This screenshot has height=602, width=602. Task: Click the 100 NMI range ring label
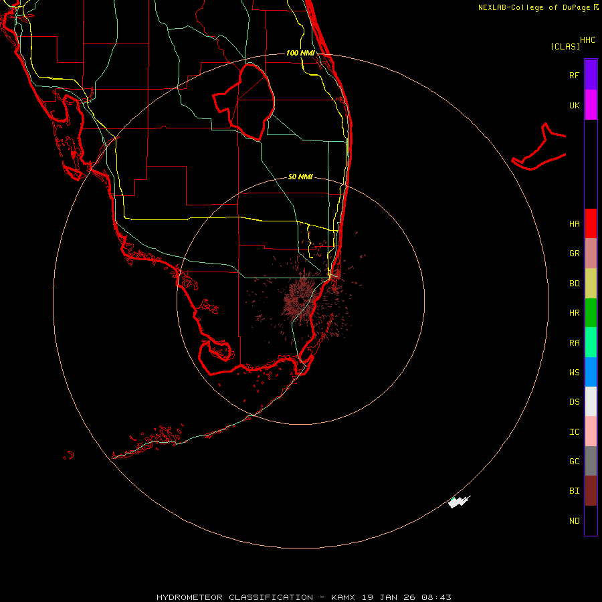click(x=300, y=53)
